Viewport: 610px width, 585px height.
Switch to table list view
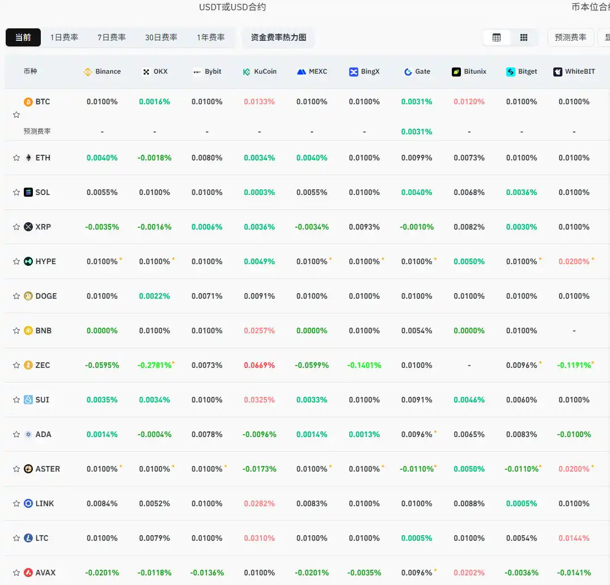point(497,38)
